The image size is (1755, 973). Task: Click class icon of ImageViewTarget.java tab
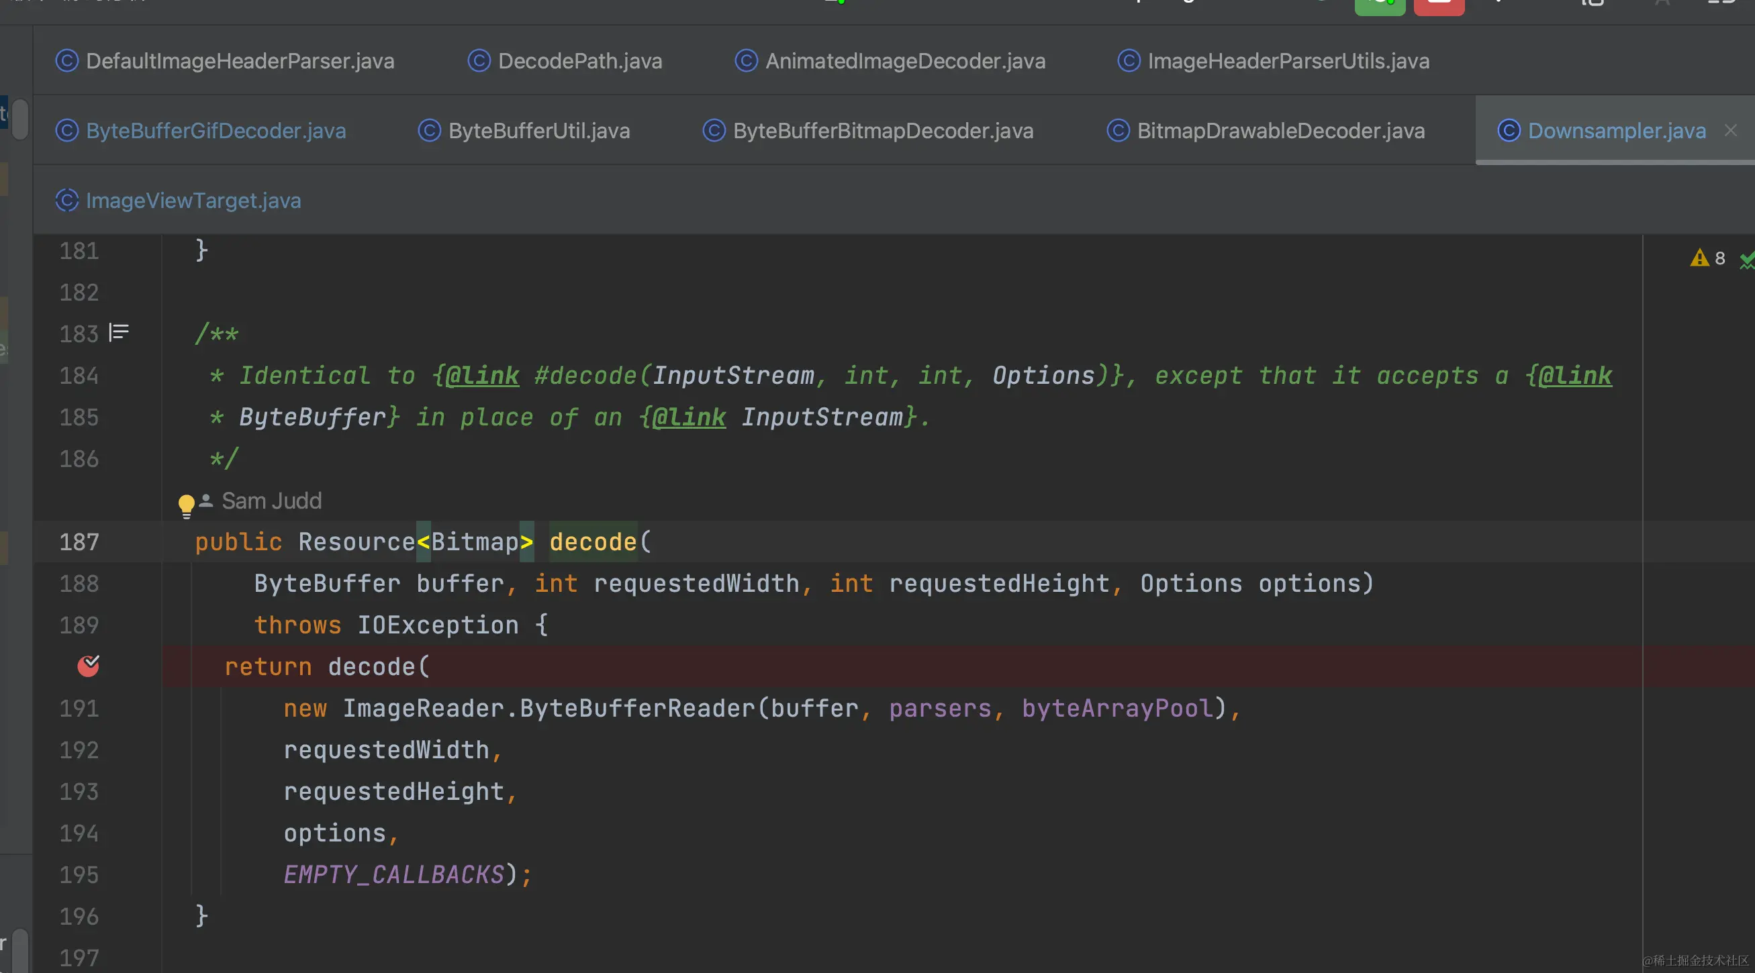(66, 201)
